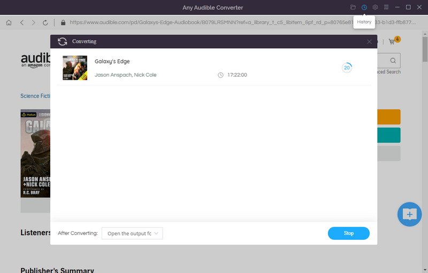Close the Converting dialog
The image size is (428, 273).
(x=369, y=42)
